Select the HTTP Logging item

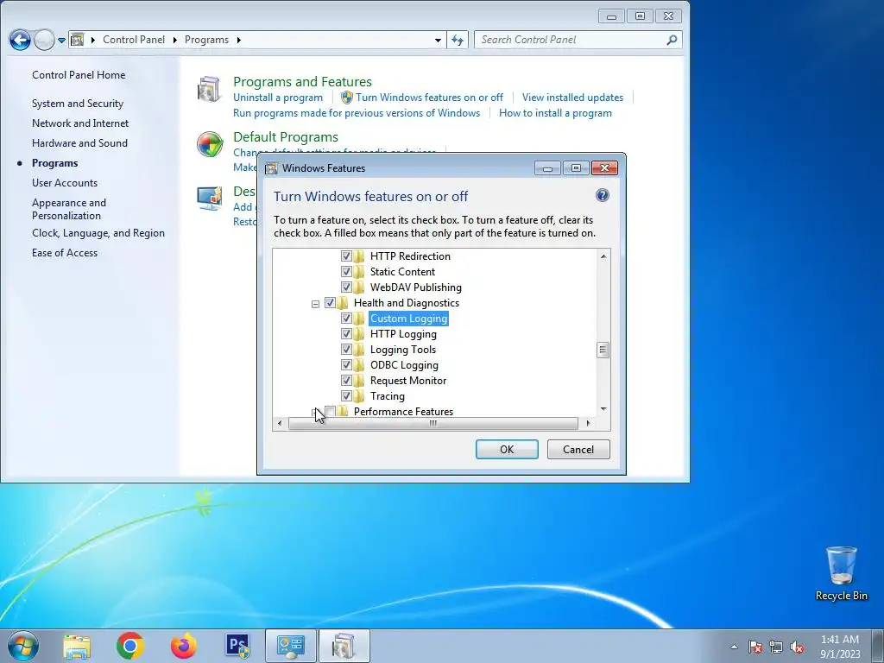pyautogui.click(x=403, y=334)
